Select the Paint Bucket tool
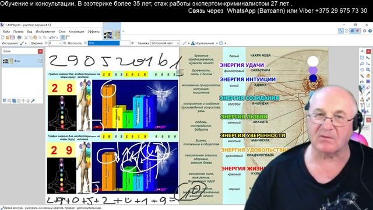 coord(362,82)
